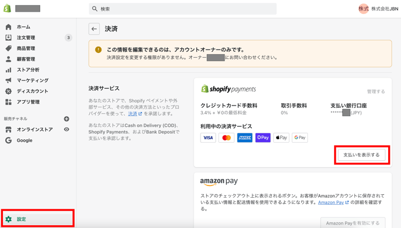Open the 顧客管理 customers person icon
This screenshot has height=228, width=401.
(8, 59)
